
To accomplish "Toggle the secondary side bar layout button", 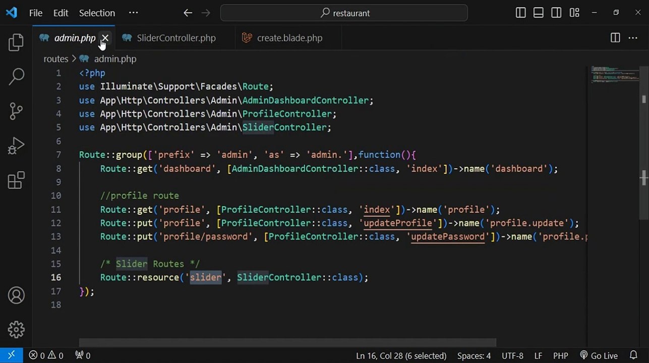I will coord(556,13).
